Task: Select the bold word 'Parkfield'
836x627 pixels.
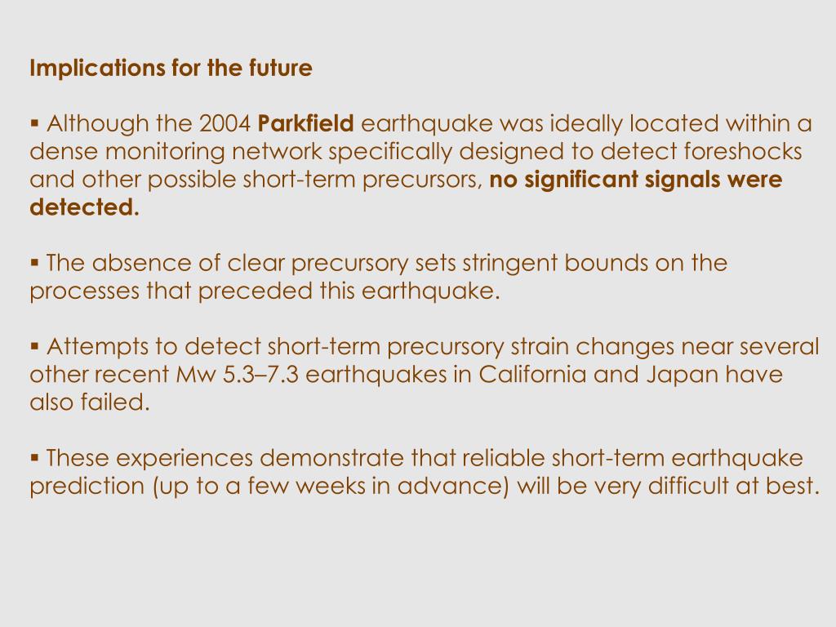Action: point(305,123)
